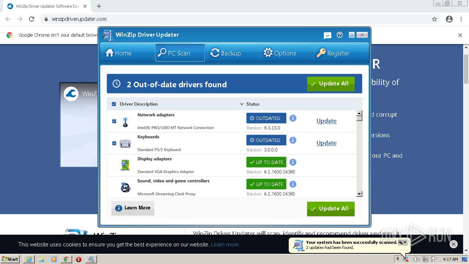Show info for Keyboards driver

click(x=293, y=140)
